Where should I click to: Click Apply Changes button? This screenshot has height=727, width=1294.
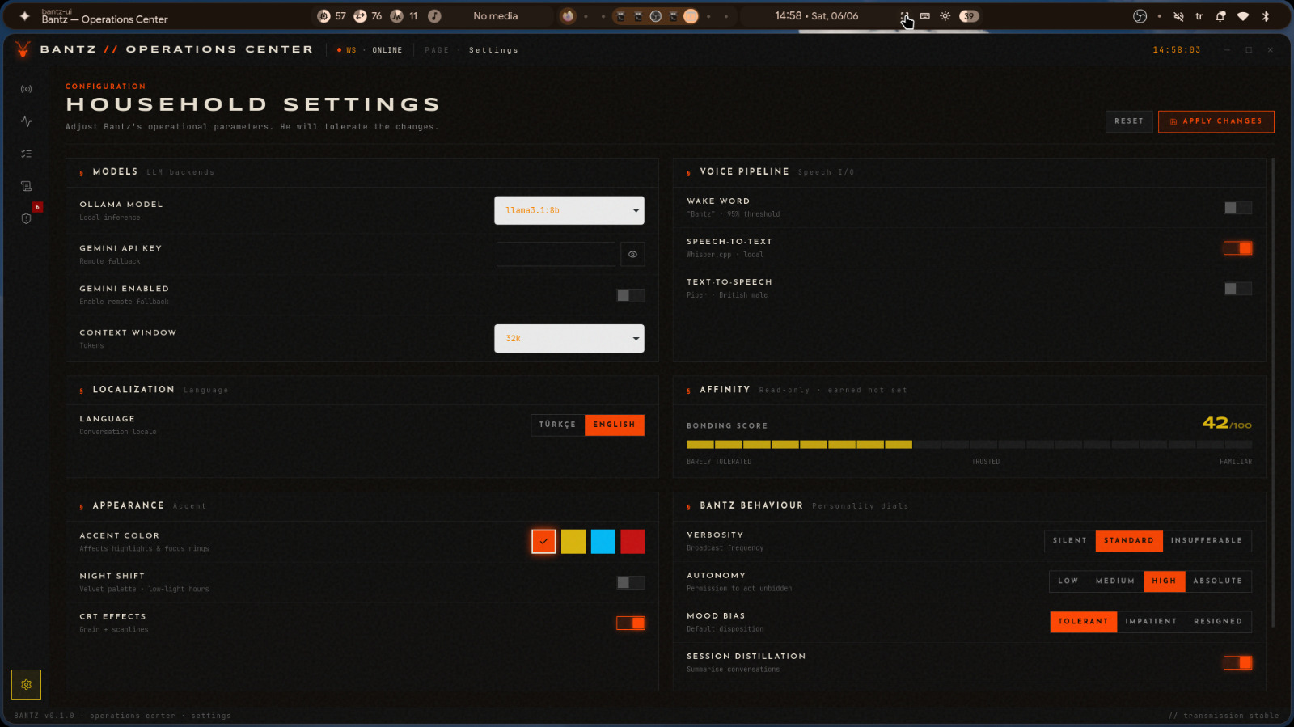(1216, 121)
